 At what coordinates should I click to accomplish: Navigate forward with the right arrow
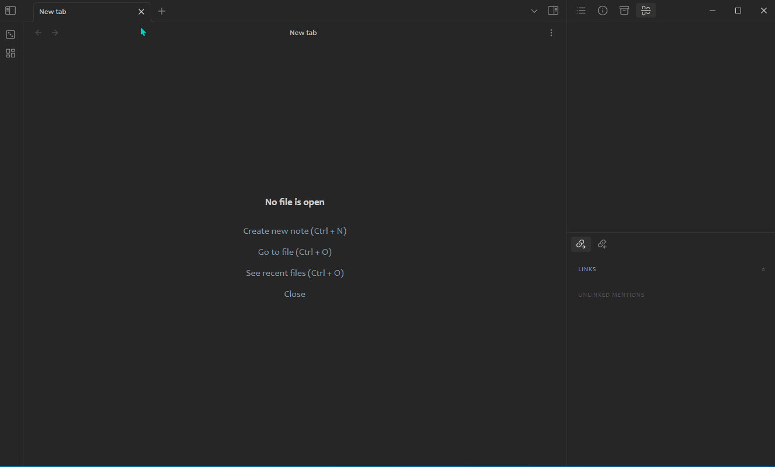point(55,33)
